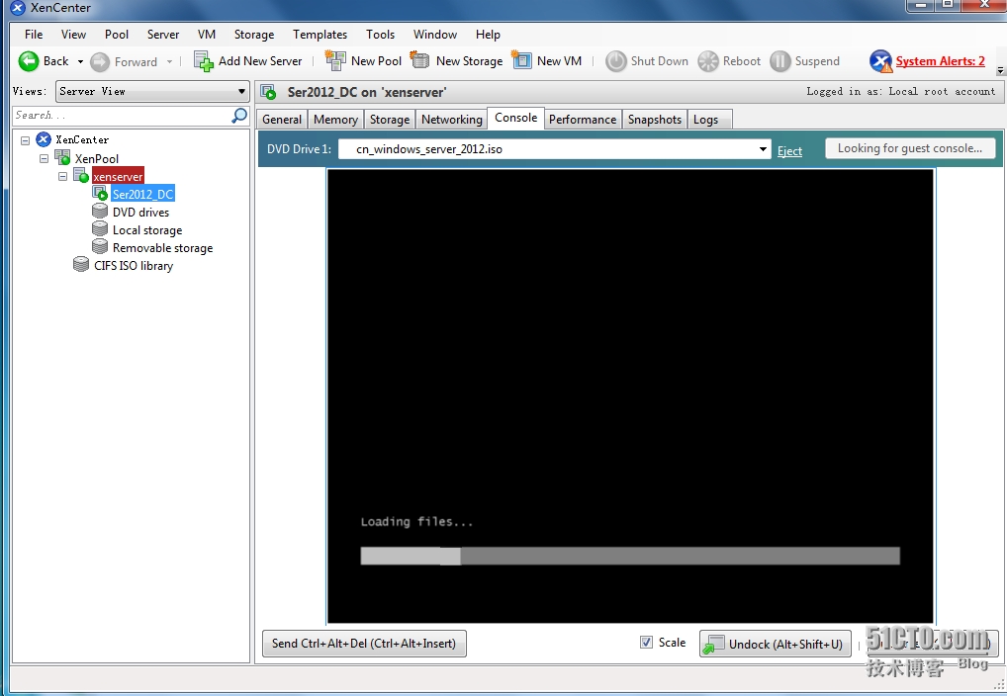
Task: Open the System Alerts: 2 link
Action: (x=940, y=61)
